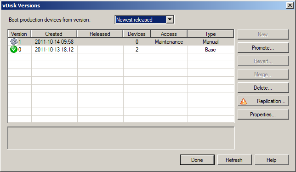The image size is (296, 172).
Task: Select the Maintenance access version row
Action: point(121,41)
